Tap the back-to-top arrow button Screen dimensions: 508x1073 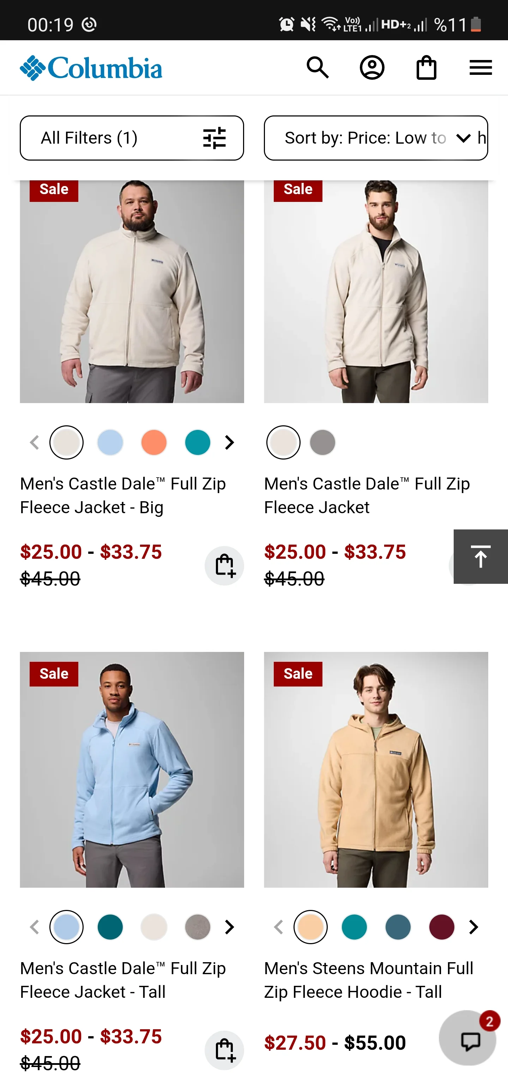tap(480, 557)
